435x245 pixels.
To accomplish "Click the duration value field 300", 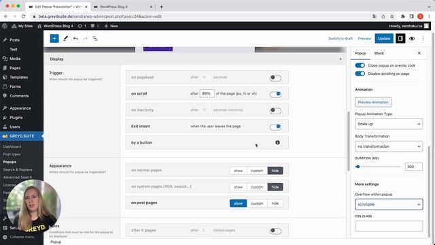I will (413, 167).
